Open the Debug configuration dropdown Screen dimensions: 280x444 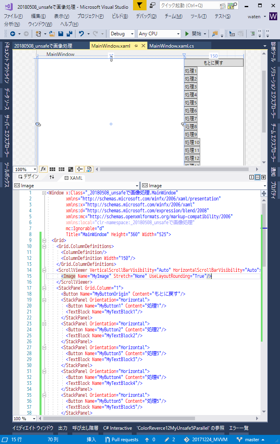tap(122, 34)
